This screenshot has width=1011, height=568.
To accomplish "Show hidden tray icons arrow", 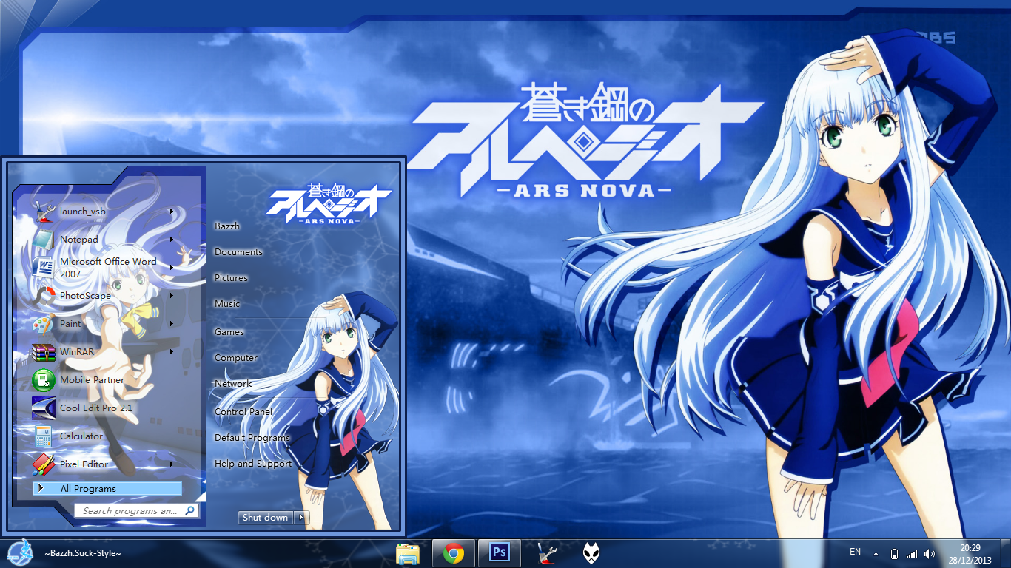I will pyautogui.click(x=876, y=554).
